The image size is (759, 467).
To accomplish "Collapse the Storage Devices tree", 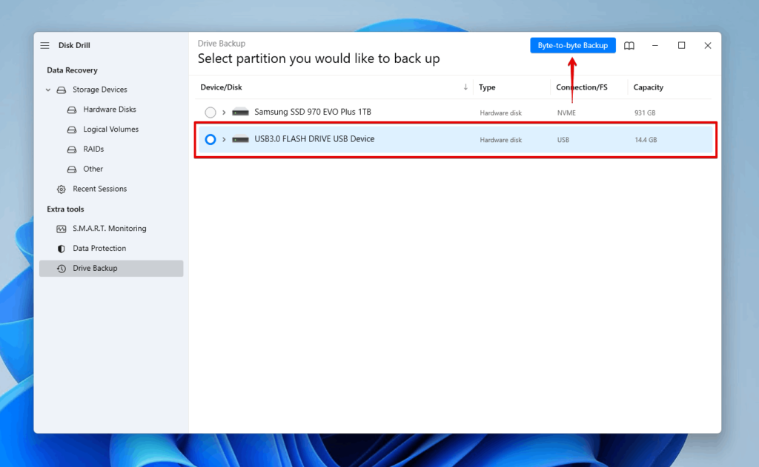I will (48, 90).
